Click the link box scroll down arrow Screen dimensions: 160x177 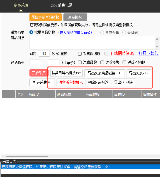pos(157,47)
